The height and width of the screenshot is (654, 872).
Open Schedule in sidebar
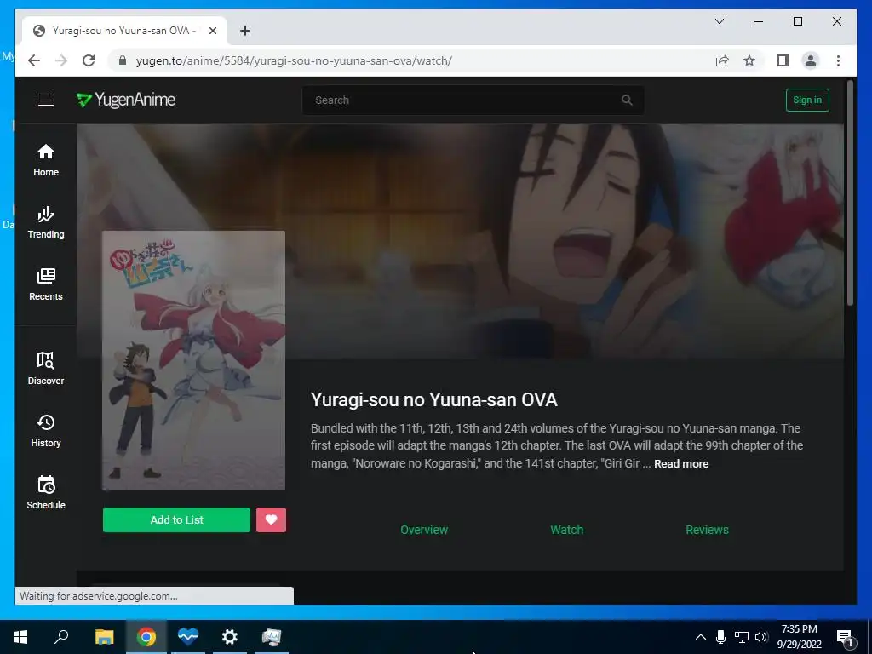[x=46, y=493]
